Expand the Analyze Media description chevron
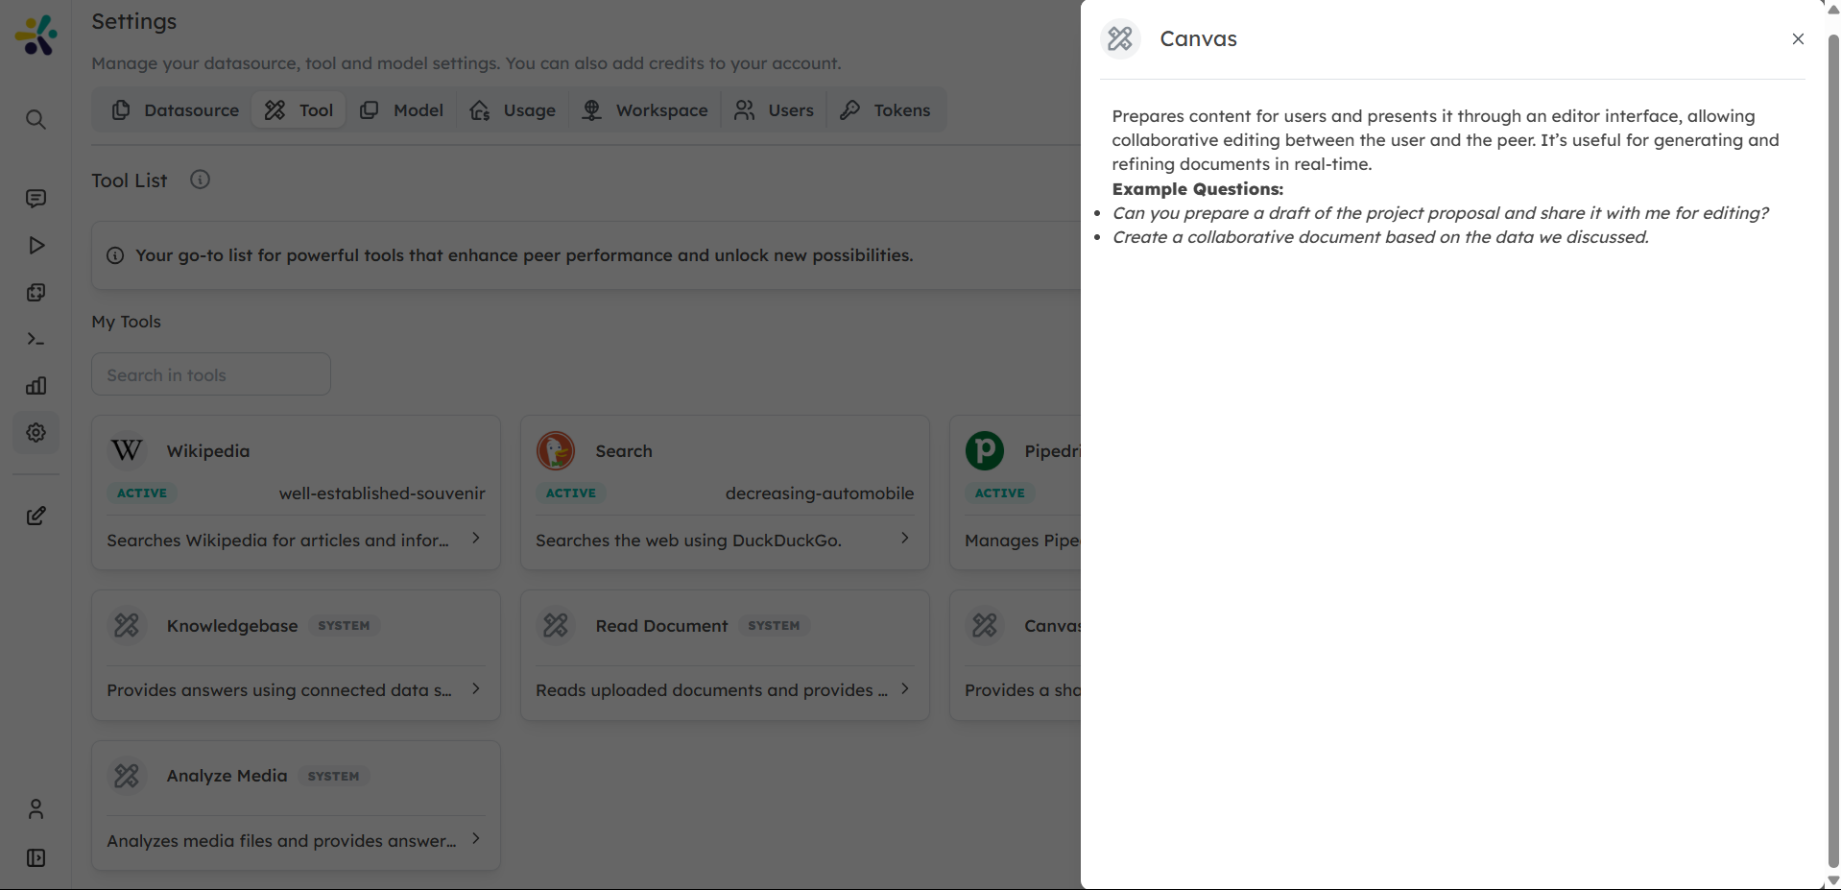Viewport: 1841px width, 890px height. (476, 839)
